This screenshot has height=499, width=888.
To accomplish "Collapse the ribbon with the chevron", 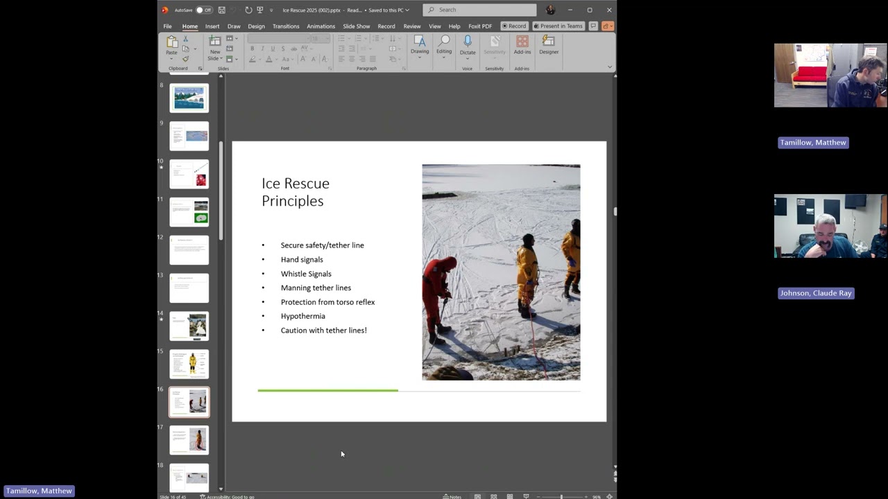I will [x=610, y=67].
